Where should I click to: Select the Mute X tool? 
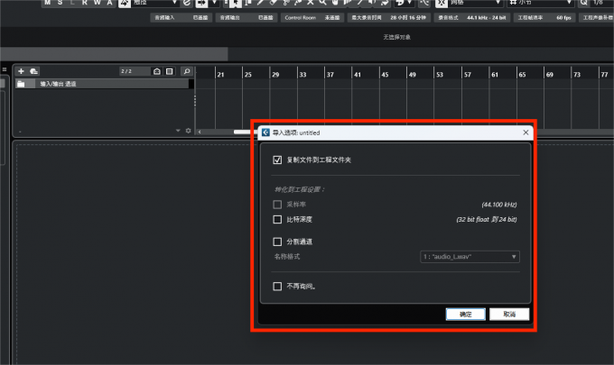coord(310,3)
